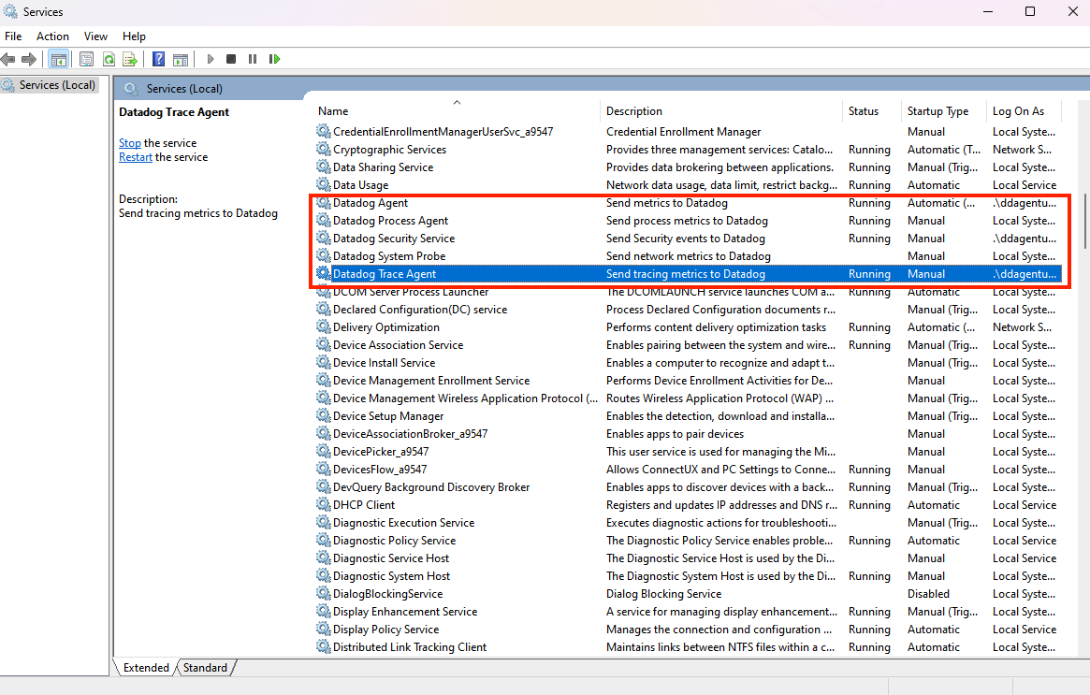Open the View menu
The width and height of the screenshot is (1090, 695).
[x=96, y=36]
